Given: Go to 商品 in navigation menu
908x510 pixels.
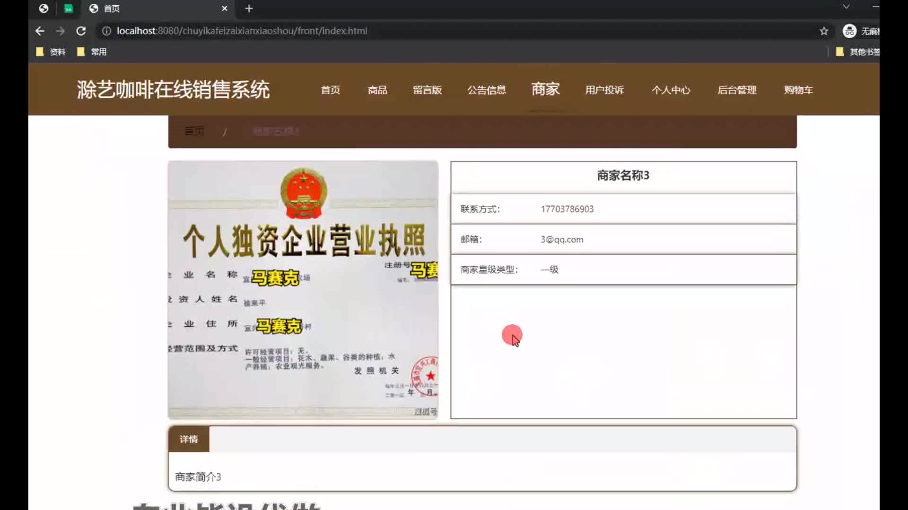Looking at the screenshot, I should point(377,90).
